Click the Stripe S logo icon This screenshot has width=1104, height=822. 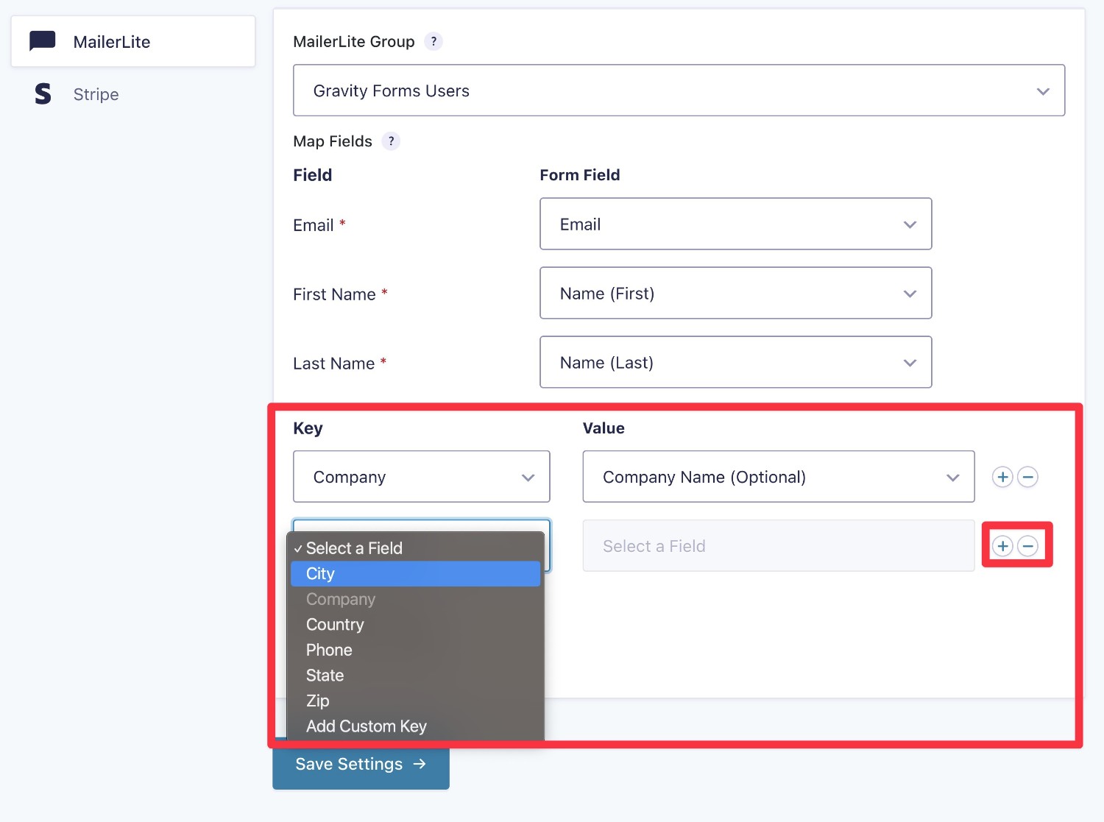(43, 93)
